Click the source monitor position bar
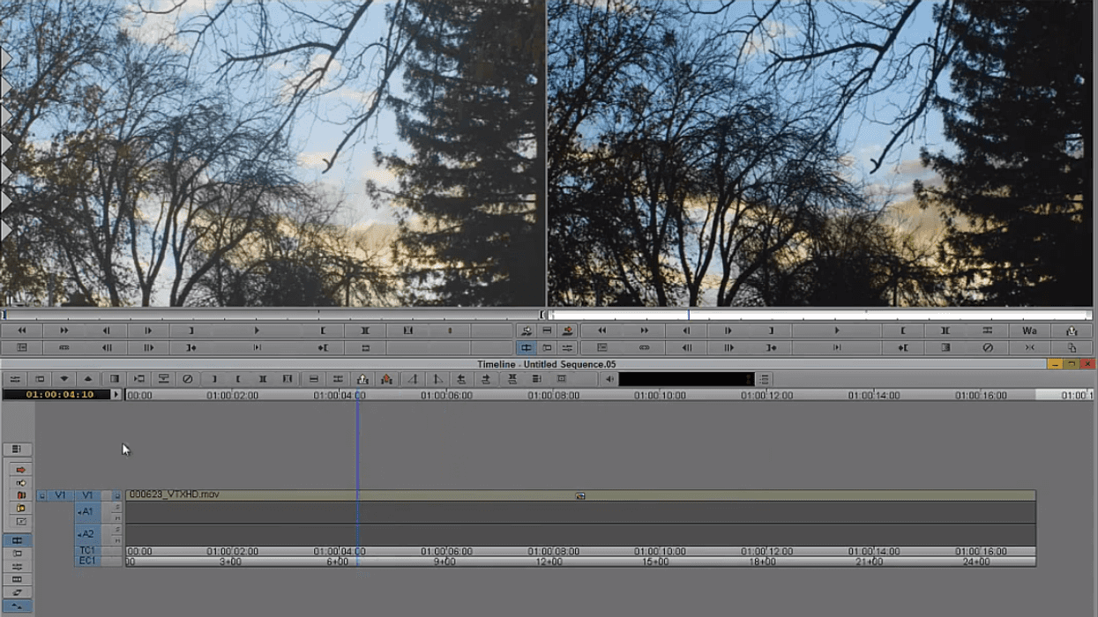Screen dimensions: 1098x617 [272, 314]
